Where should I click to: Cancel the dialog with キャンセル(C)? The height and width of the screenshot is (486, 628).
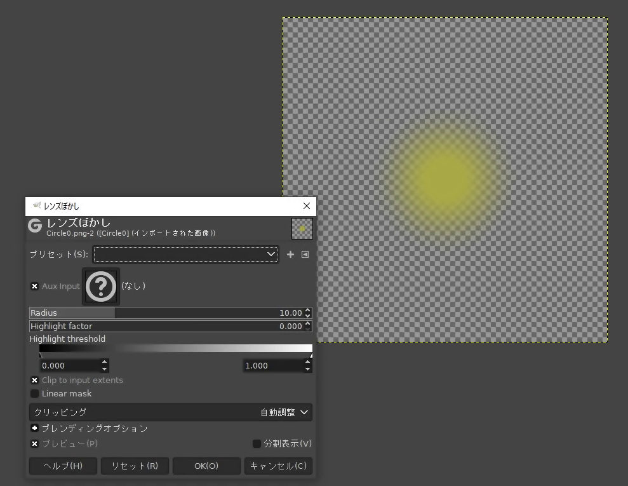(278, 466)
